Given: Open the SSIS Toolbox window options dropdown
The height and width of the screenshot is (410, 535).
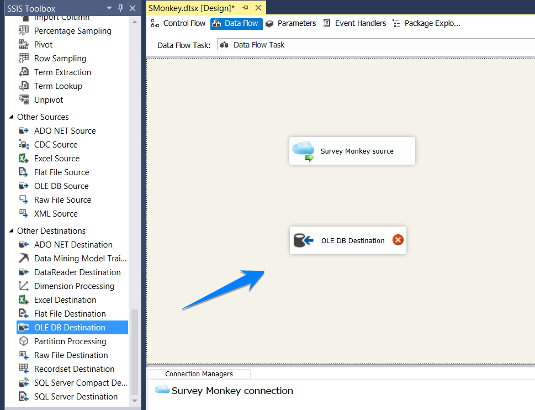Looking at the screenshot, I should [109, 8].
